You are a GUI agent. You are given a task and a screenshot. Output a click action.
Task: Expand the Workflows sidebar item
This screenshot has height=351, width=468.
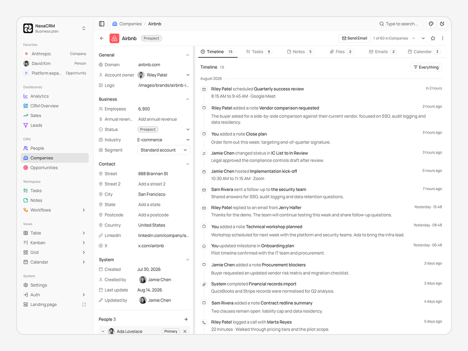tap(84, 210)
